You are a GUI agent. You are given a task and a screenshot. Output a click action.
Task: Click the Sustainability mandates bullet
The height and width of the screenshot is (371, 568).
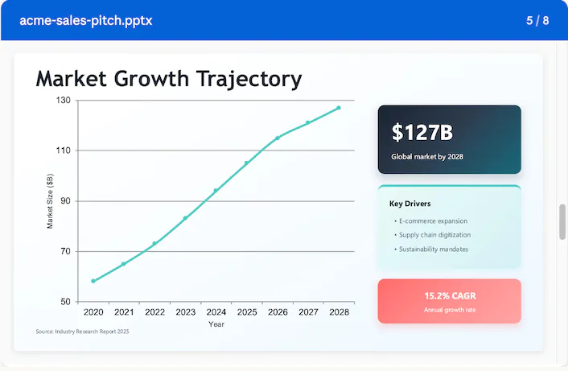pyautogui.click(x=434, y=249)
